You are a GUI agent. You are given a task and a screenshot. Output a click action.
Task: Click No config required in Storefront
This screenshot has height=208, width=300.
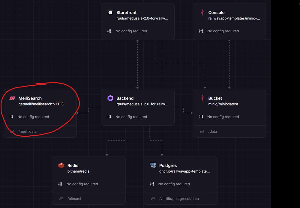click(131, 31)
